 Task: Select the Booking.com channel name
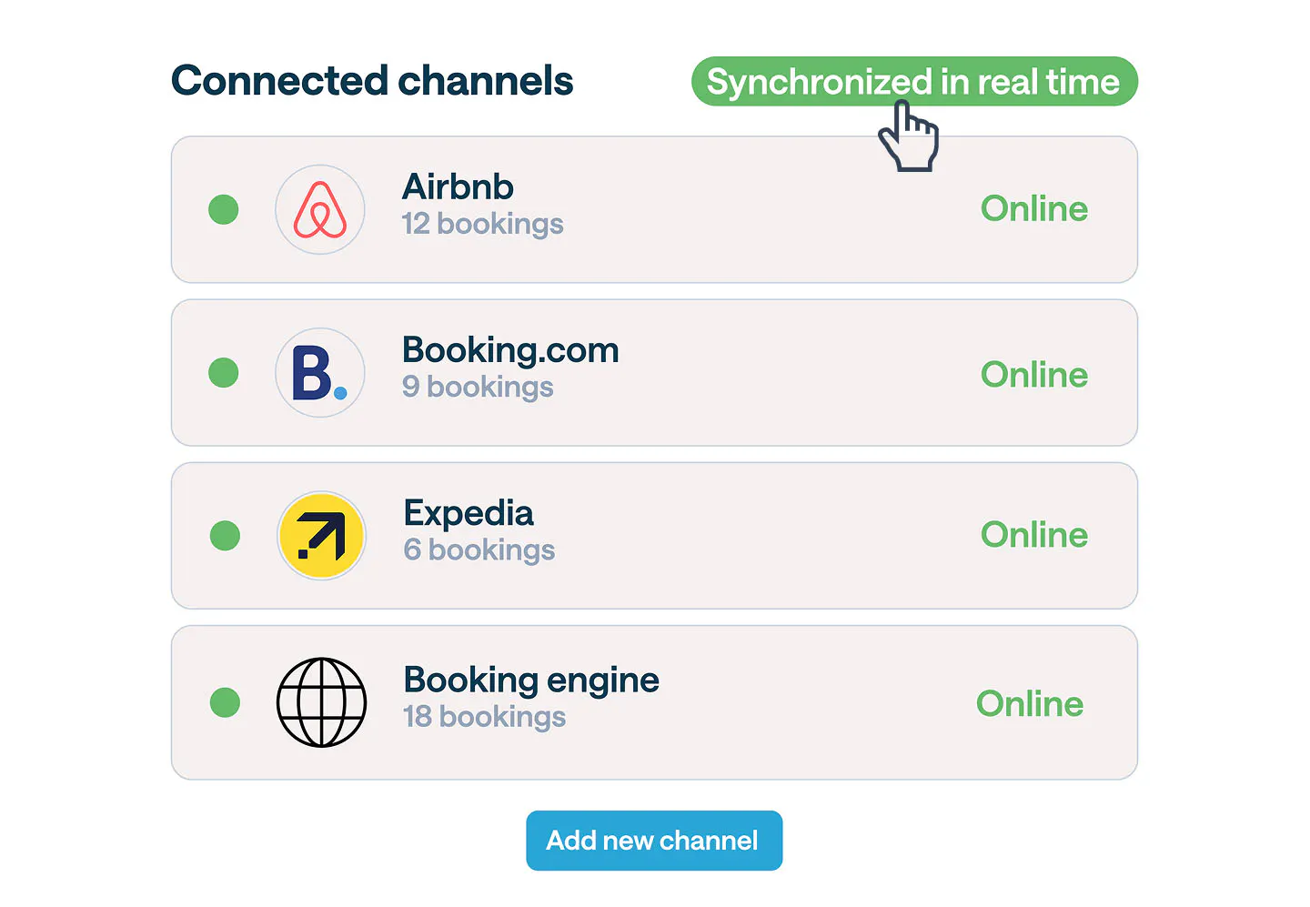click(x=510, y=350)
